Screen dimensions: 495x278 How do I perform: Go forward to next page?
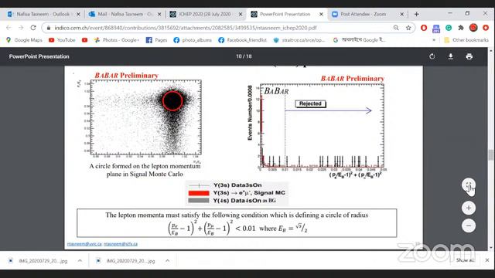point(21,28)
